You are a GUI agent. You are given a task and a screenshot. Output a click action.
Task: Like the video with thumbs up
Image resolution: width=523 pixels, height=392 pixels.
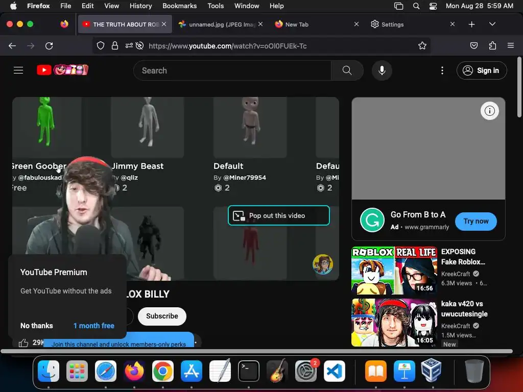(23, 342)
